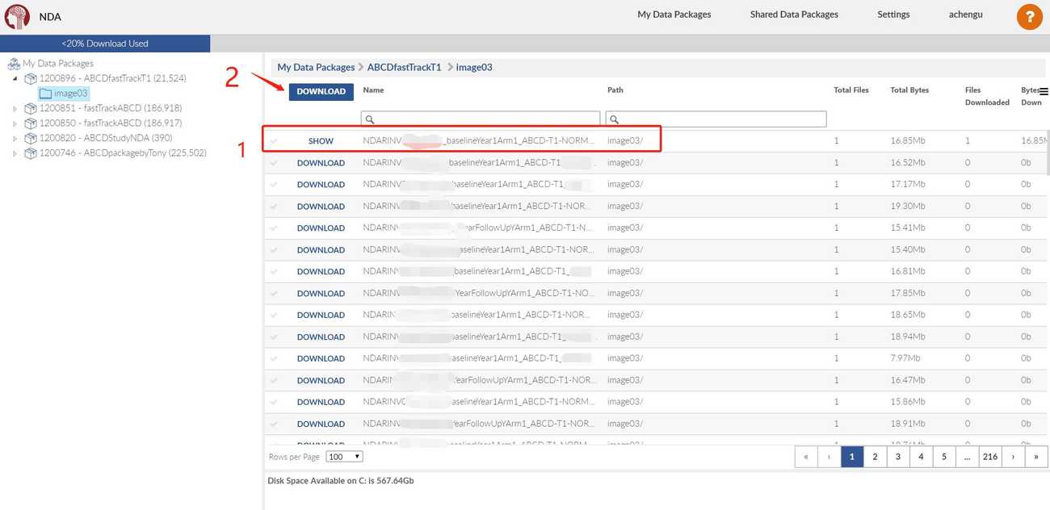This screenshot has height=510, width=1050.
Task: Click the package icon beside 1200896 - ABCDfastTrackT1
Action: tap(31, 78)
